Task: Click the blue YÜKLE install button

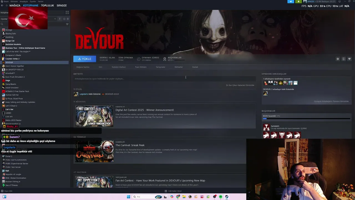Action: click(85, 59)
